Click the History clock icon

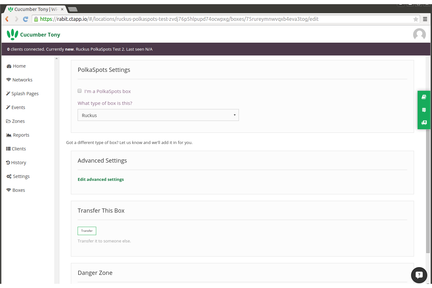pos(8,163)
